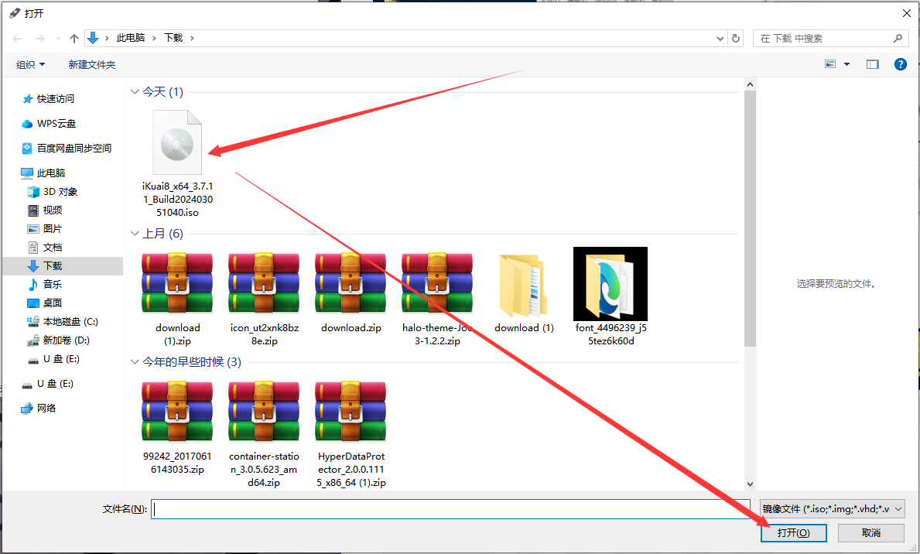Open the 组织 menu
This screenshot has height=554, width=920.
[x=31, y=65]
